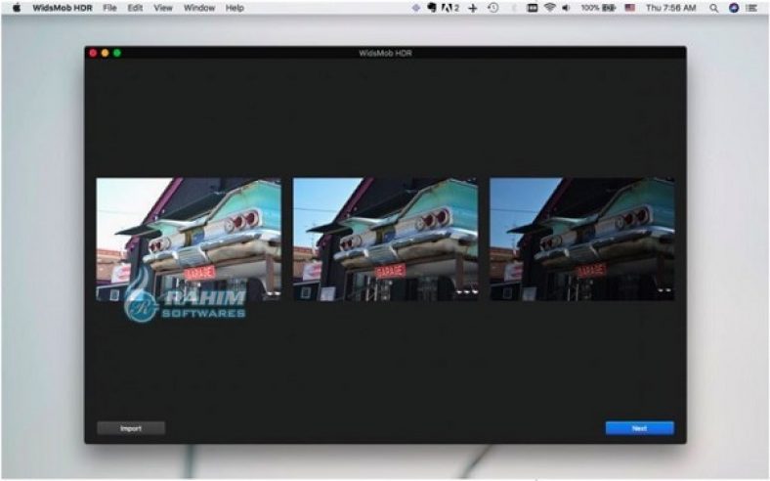This screenshot has height=481, width=770.
Task: Click the Evernote elephant menu bar icon
Action: [432, 8]
